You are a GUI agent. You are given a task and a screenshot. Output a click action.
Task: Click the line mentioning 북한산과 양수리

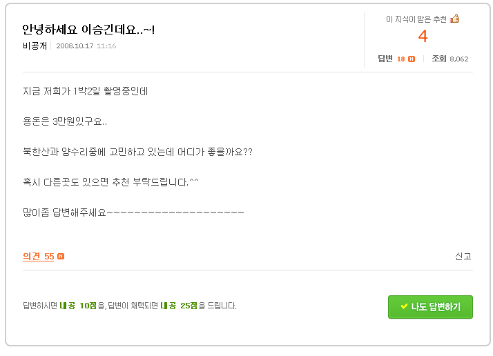(x=137, y=152)
